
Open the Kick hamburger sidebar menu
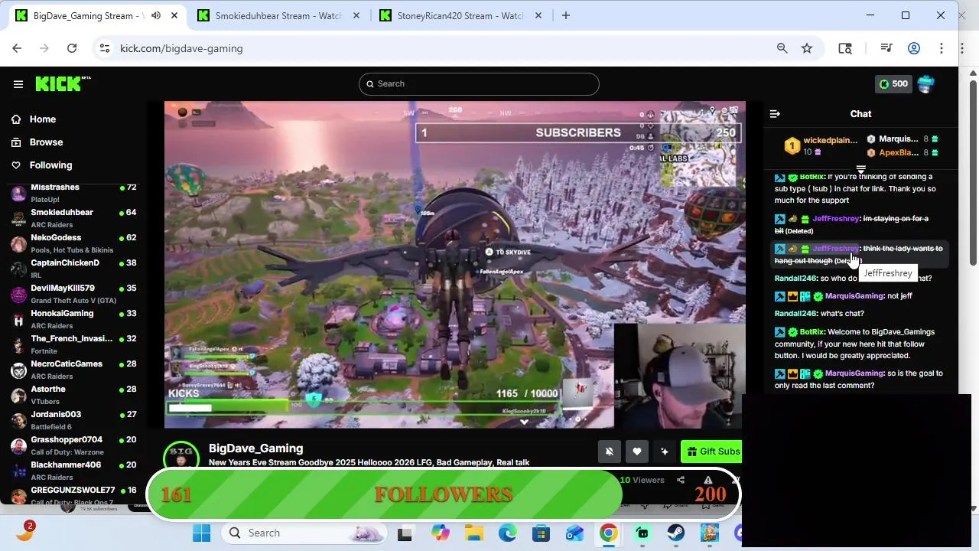coord(18,84)
